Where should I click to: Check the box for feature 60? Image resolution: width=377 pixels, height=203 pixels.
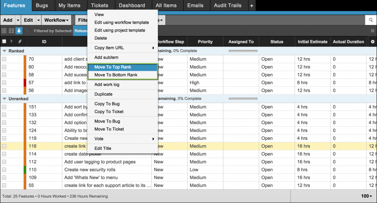(x=4, y=67)
